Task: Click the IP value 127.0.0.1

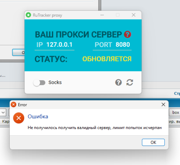Action: tap(59, 45)
